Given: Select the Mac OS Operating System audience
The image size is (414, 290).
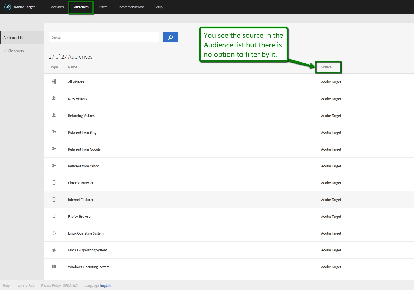Looking at the screenshot, I should tap(88, 250).
